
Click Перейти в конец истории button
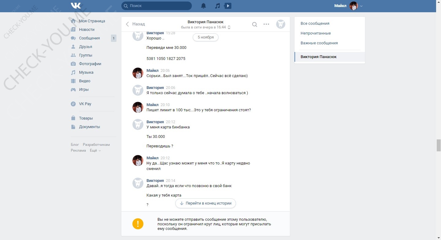pyautogui.click(x=206, y=203)
